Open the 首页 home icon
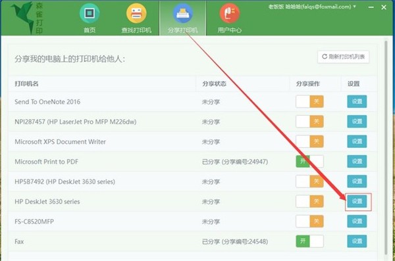 coord(90,13)
